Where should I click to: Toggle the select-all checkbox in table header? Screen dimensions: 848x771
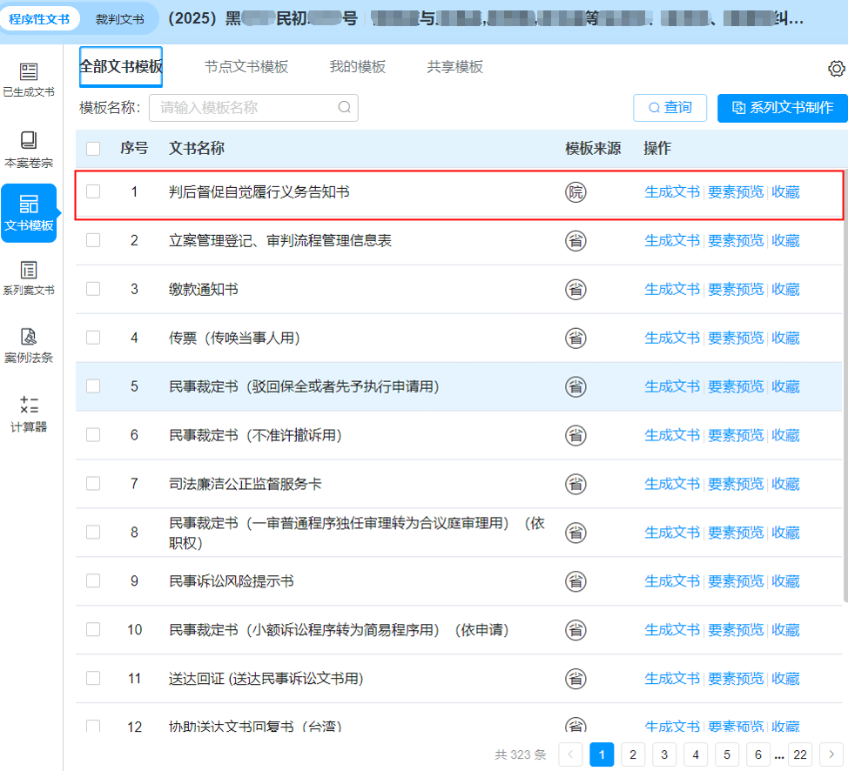tap(93, 149)
